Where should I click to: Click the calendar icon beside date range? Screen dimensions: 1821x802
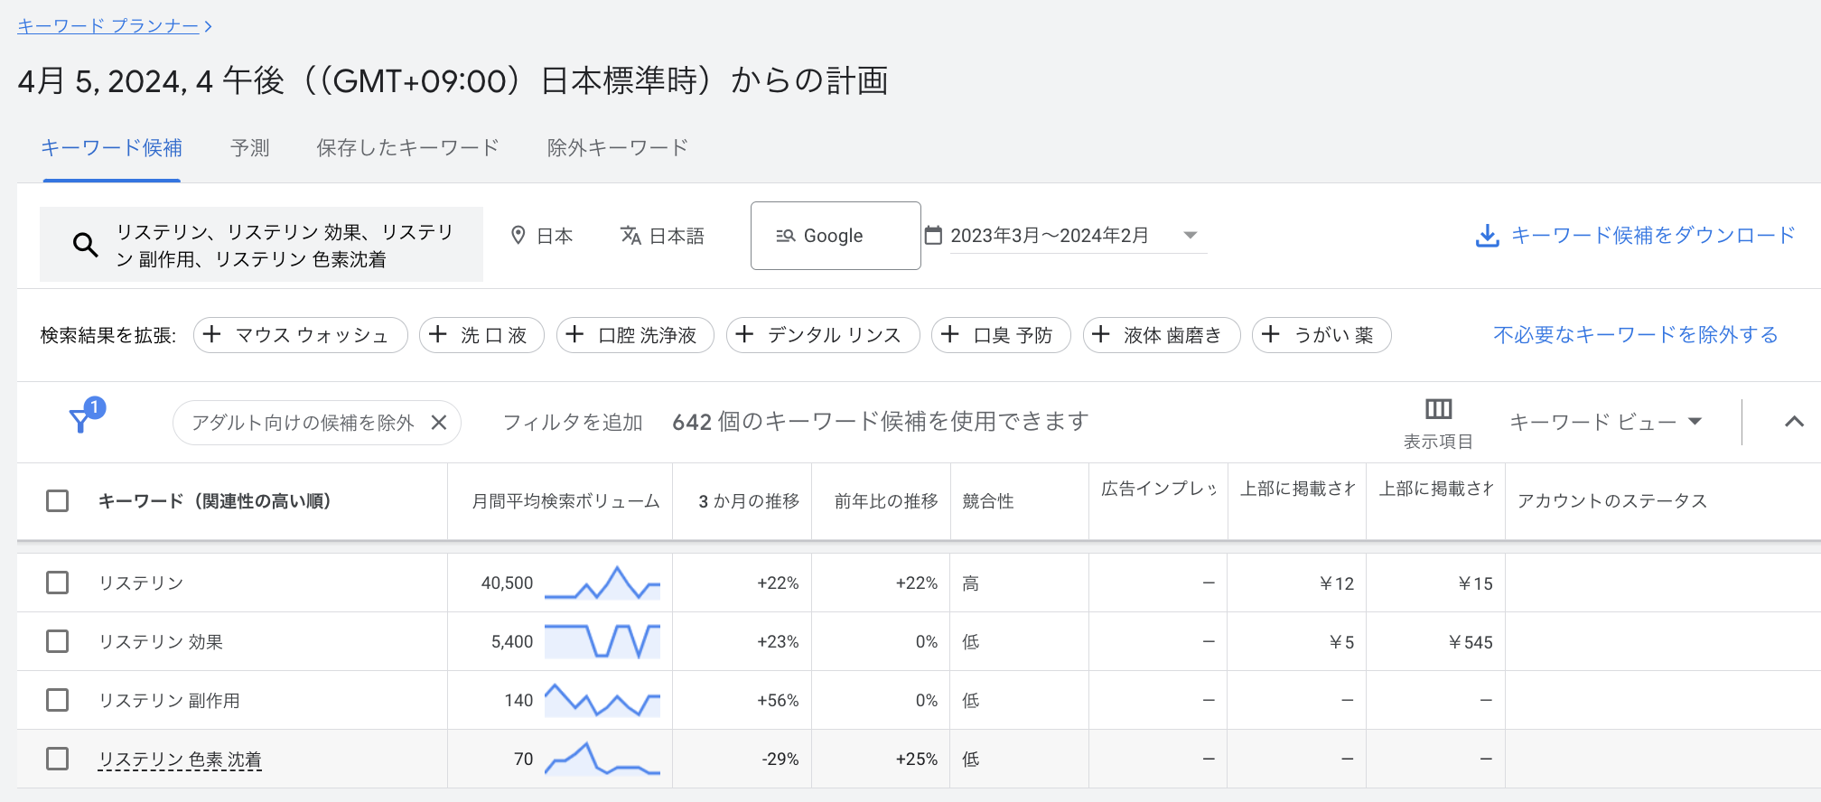[x=933, y=235]
